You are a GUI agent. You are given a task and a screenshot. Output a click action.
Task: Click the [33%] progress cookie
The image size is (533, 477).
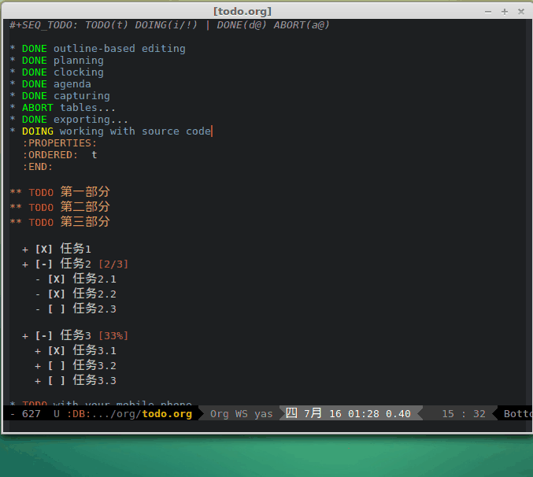tap(113, 336)
